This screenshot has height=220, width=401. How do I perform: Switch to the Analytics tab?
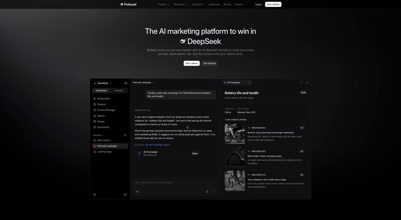tap(119, 90)
